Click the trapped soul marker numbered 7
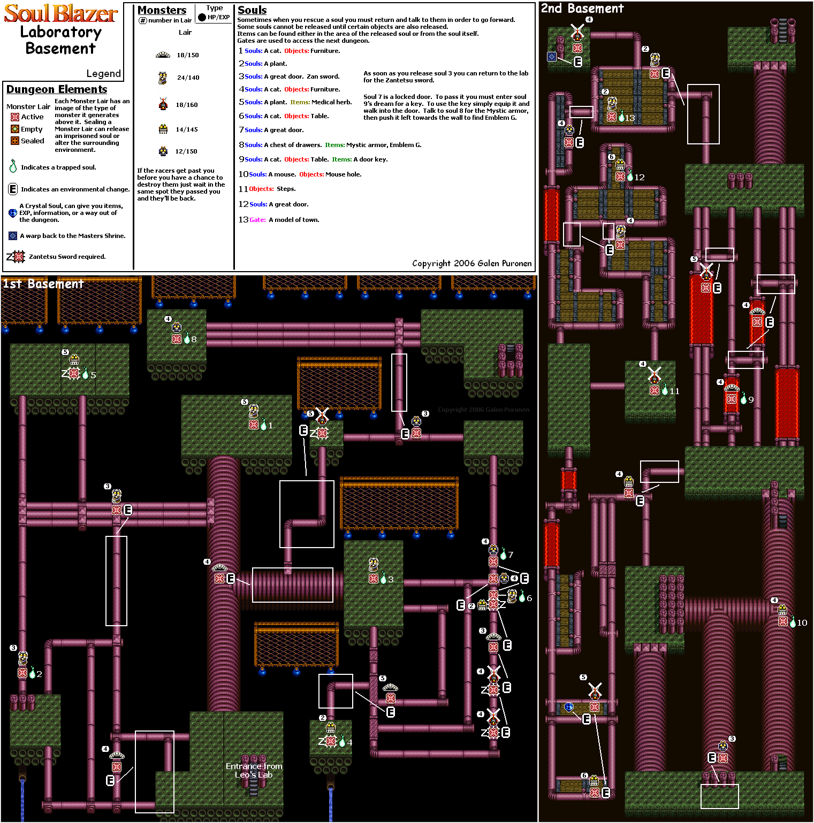814x823 pixels. (x=503, y=554)
